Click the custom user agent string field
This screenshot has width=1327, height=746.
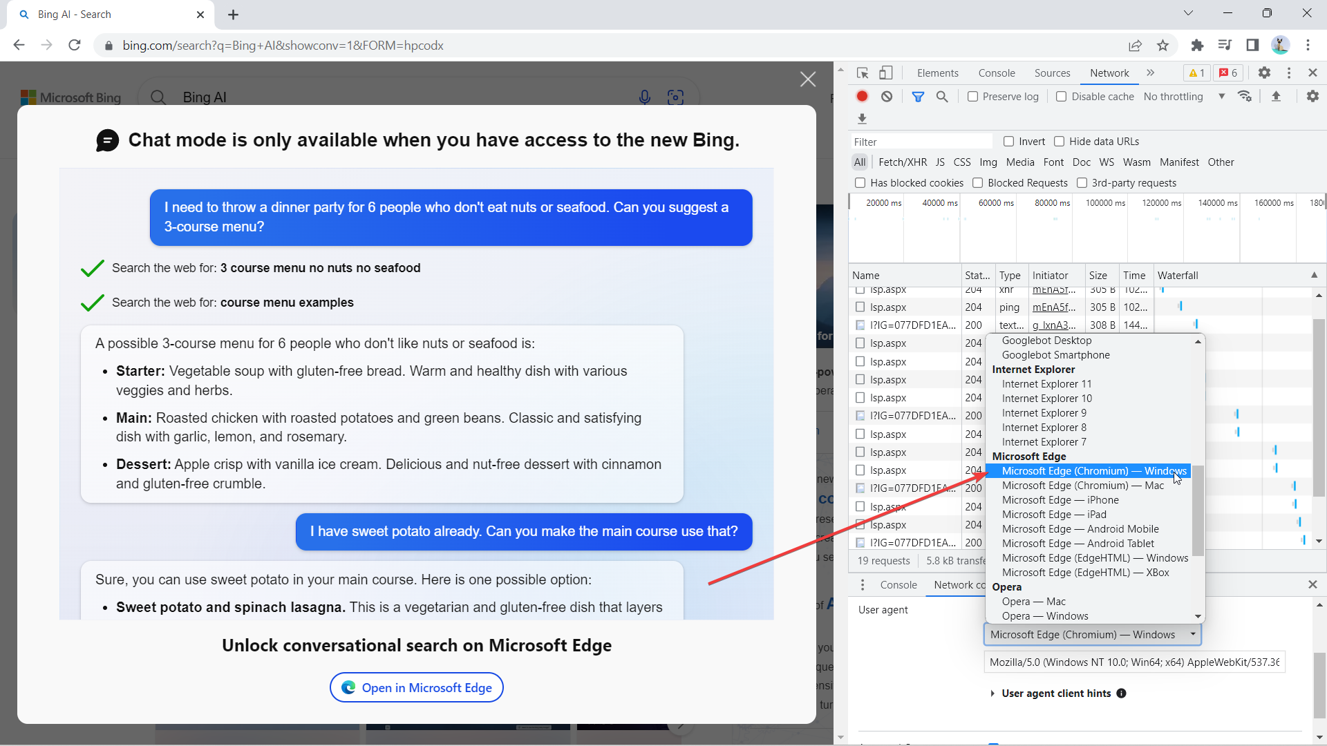(1134, 662)
